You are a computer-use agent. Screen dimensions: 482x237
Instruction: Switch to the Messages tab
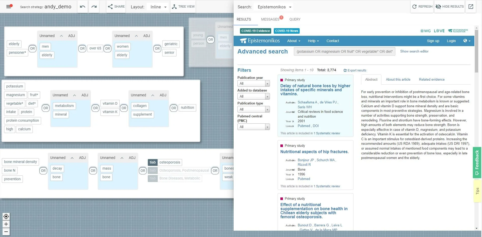pyautogui.click(x=270, y=19)
